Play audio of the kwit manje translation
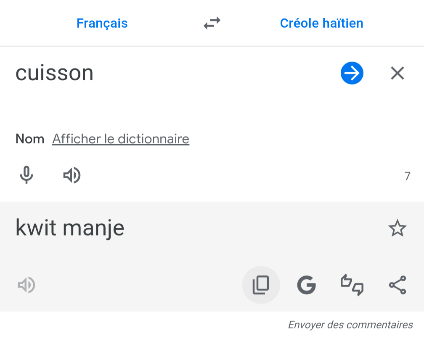 [26, 285]
